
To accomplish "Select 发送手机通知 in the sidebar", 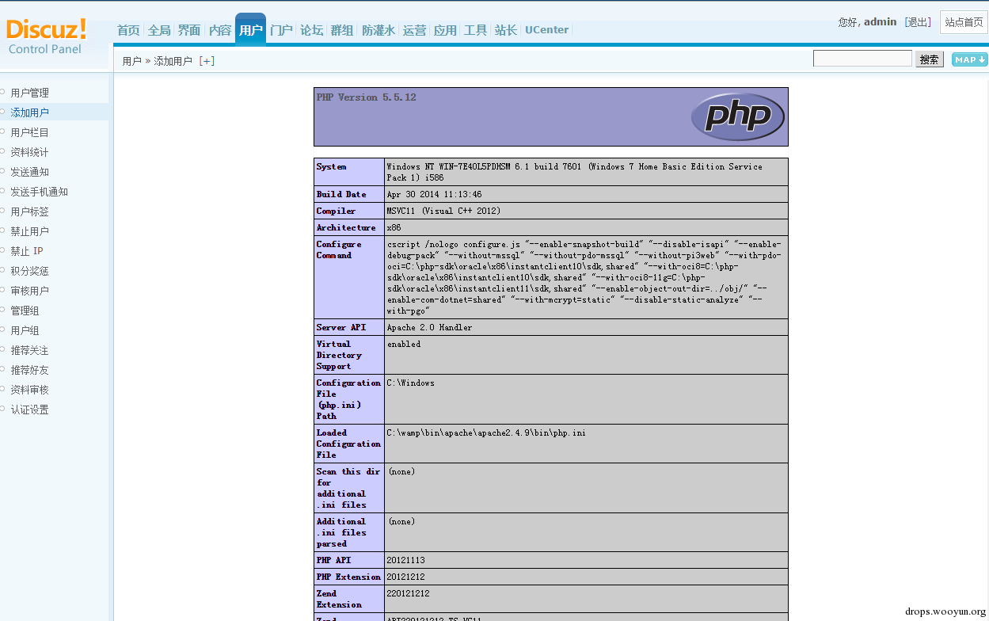I will point(40,192).
